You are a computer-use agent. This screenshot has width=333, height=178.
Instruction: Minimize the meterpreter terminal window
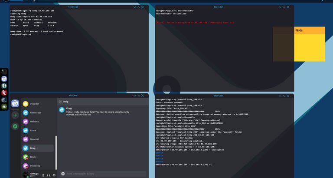[x=280, y=96]
